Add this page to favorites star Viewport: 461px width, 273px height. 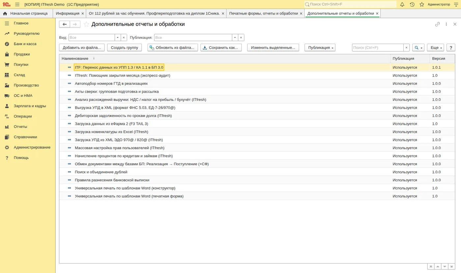pos(86,24)
